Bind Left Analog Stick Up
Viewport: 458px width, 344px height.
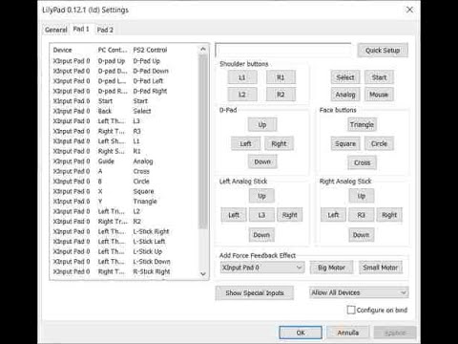click(x=261, y=196)
